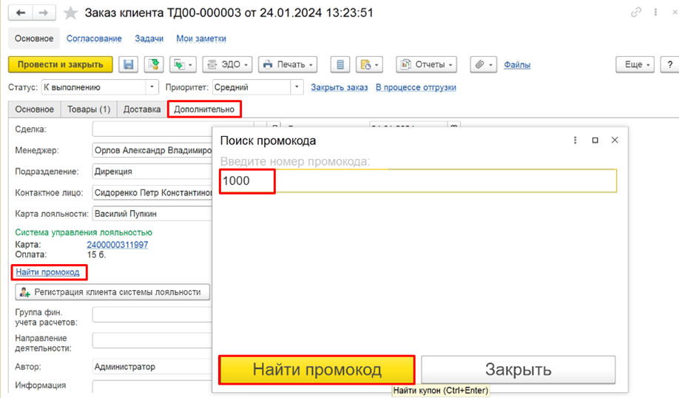Switch to the inner Основное tab
679x398 pixels.
click(35, 109)
